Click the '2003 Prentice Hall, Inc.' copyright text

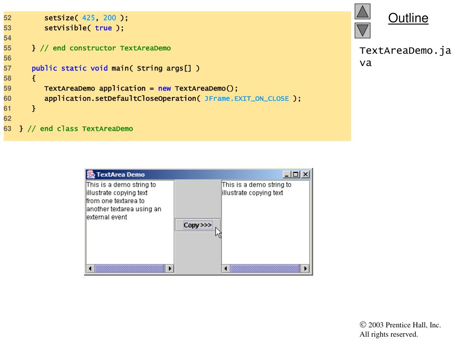pyautogui.click(x=400, y=325)
